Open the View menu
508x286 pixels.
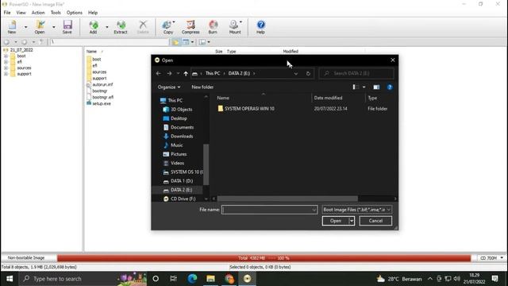point(21,13)
